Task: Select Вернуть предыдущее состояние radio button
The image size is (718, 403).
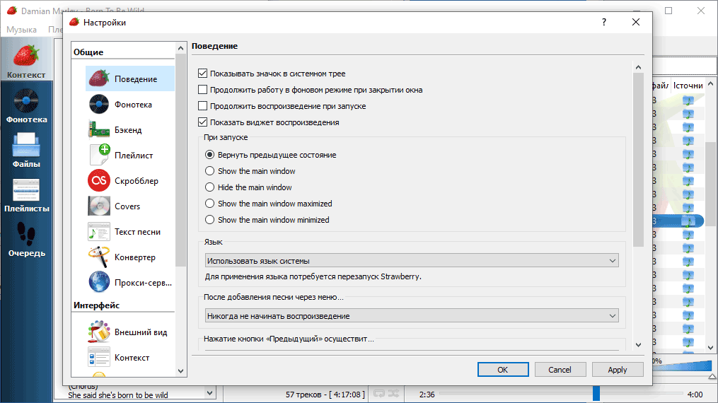Action: coord(209,155)
